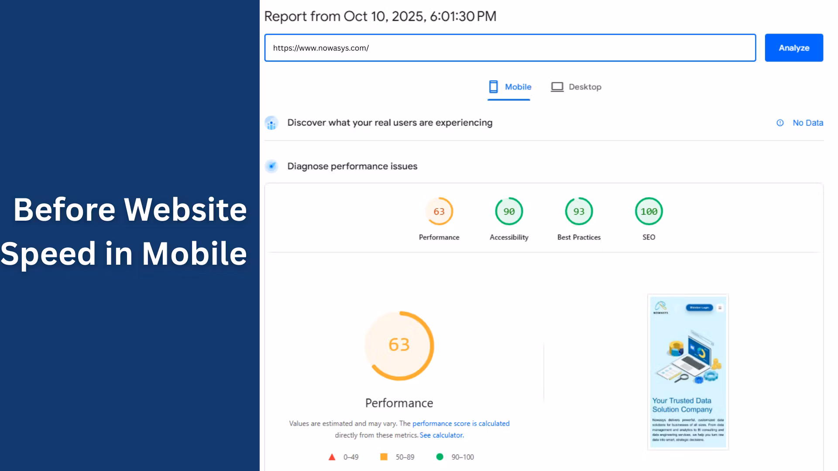
Task: Jump to Performance score 63 gauge
Action: coord(439,212)
